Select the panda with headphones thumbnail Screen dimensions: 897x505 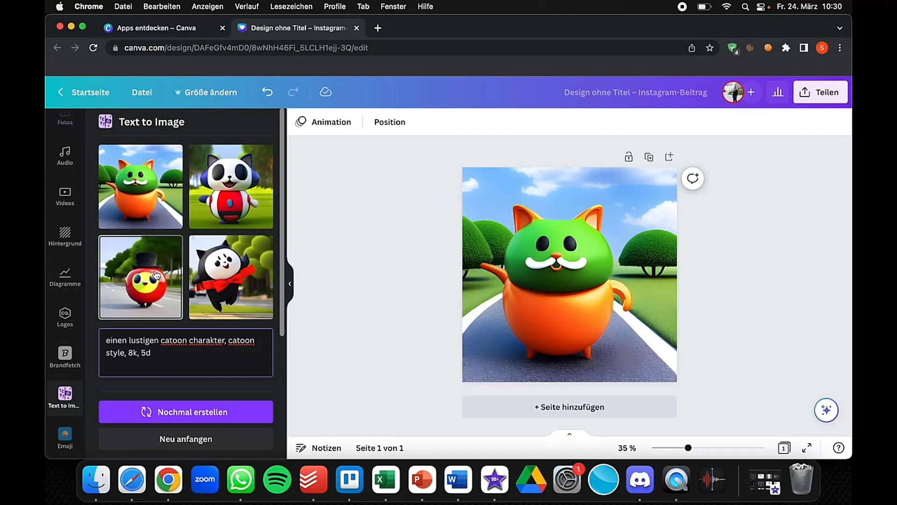[x=231, y=187]
